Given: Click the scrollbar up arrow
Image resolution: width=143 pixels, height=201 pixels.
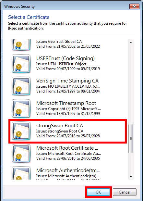Looking at the screenshot, I should pos(131,42).
